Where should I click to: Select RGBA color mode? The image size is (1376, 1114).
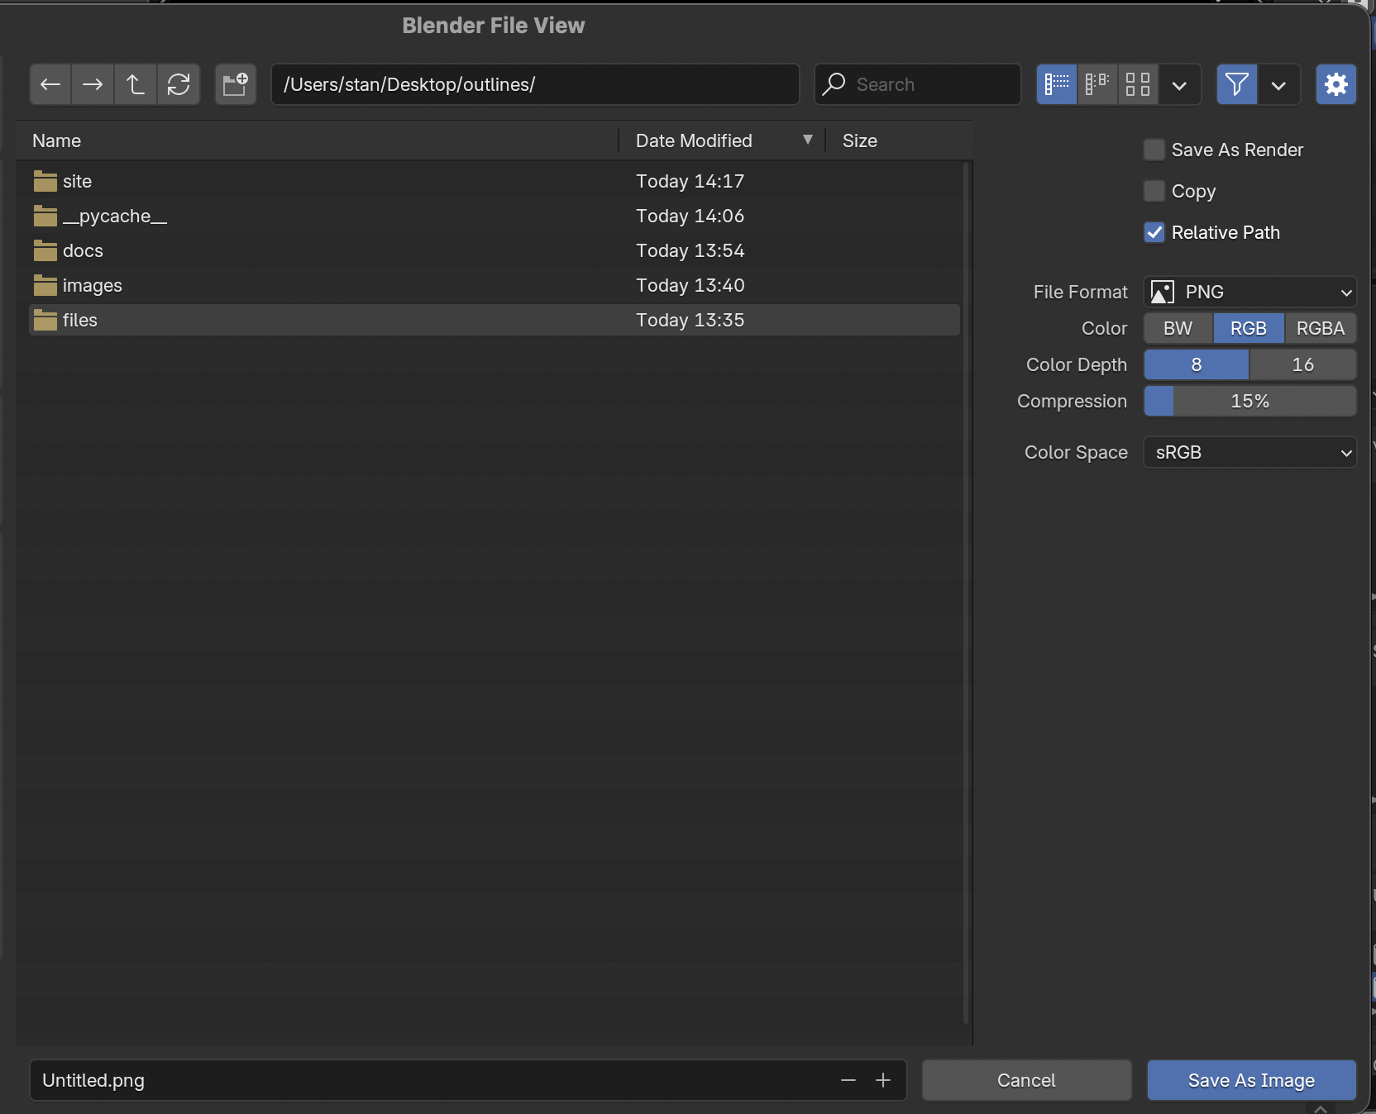point(1320,328)
